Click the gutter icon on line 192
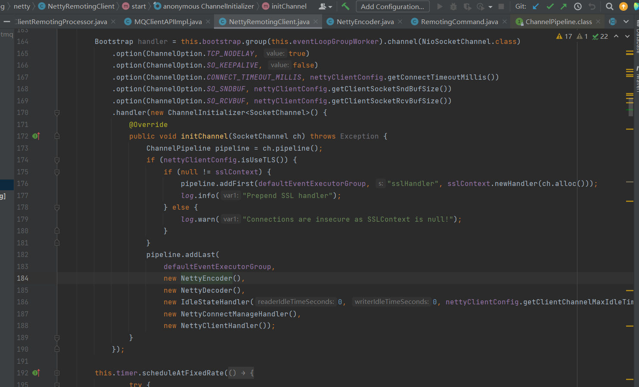The height and width of the screenshot is (387, 639). point(36,373)
